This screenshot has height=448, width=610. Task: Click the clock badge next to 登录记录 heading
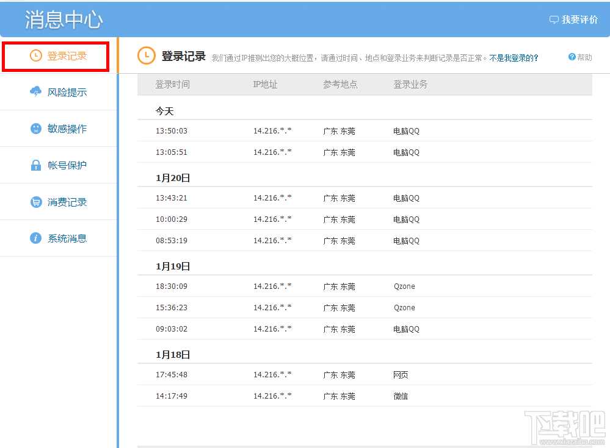click(x=145, y=56)
